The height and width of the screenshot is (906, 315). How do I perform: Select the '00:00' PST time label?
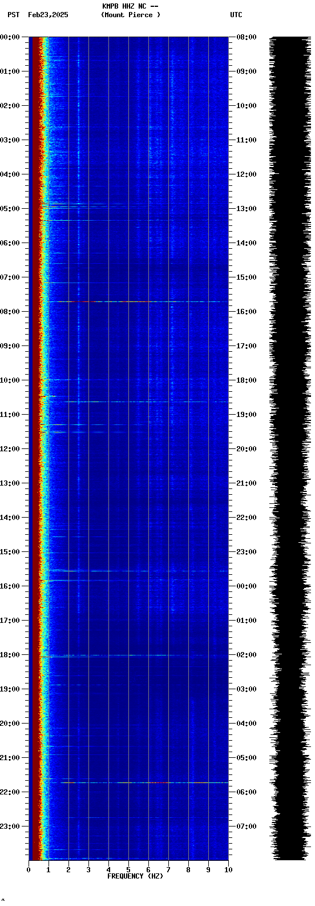coord(10,37)
